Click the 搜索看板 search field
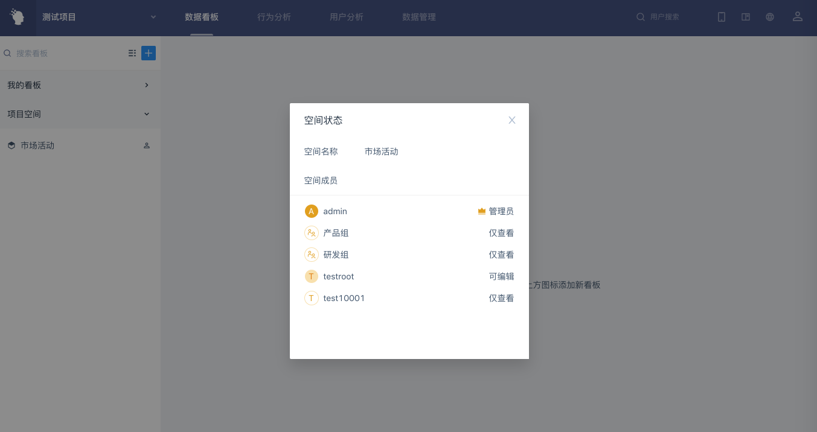The image size is (817, 432). tap(66, 53)
